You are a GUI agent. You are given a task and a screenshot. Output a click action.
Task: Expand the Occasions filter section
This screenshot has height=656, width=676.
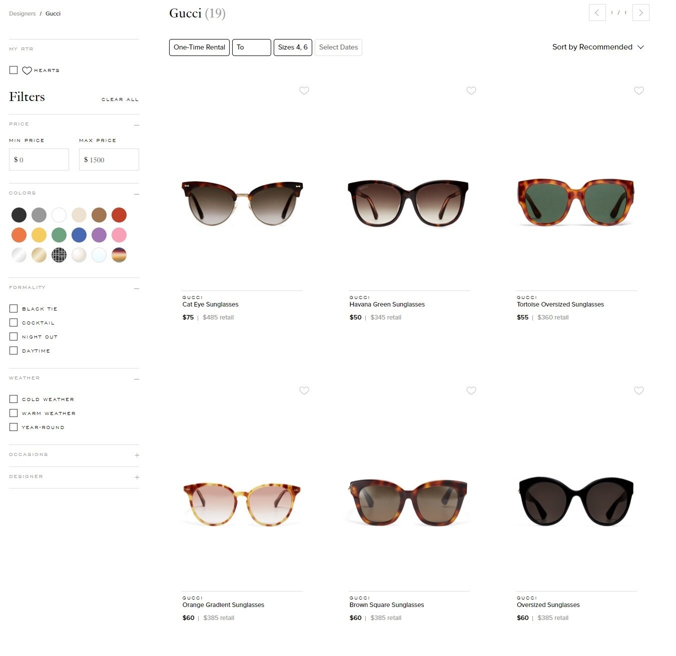[137, 455]
